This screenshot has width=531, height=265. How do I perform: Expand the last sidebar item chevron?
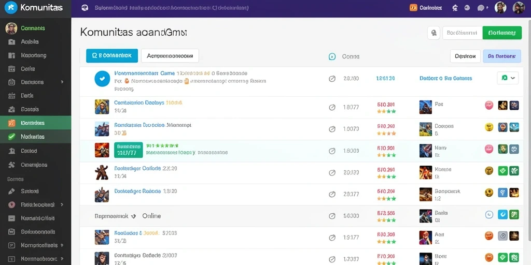(x=62, y=259)
